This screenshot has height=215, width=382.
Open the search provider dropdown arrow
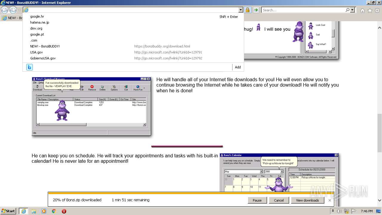352,10
